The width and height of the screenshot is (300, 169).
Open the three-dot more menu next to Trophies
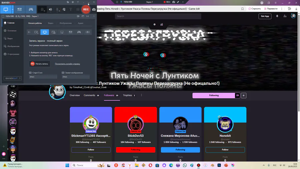point(141,95)
